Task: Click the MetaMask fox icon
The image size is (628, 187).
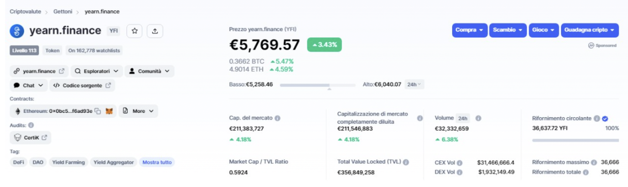Action: pos(110,111)
